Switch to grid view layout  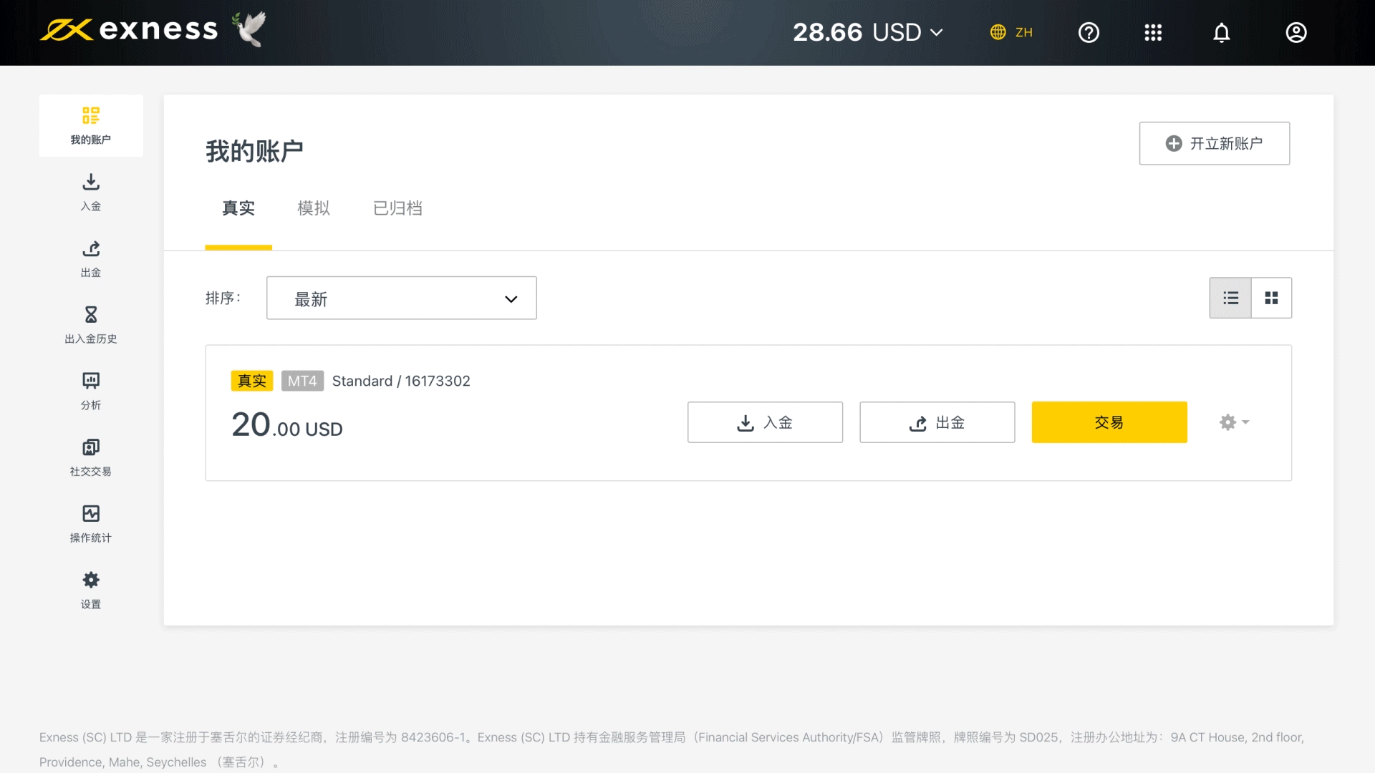(x=1271, y=298)
